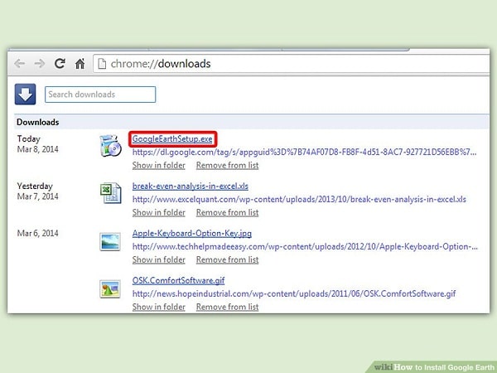The width and height of the screenshot is (497, 373).
Task: Click the browser forward arrow
Action: coord(40,64)
